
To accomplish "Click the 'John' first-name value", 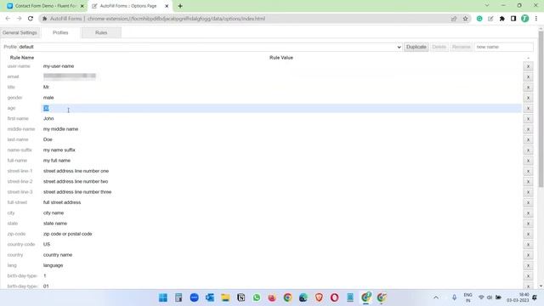I will (48, 119).
